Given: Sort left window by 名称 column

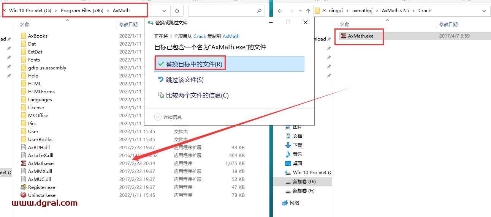Looking at the screenshot, I should click(25, 24).
